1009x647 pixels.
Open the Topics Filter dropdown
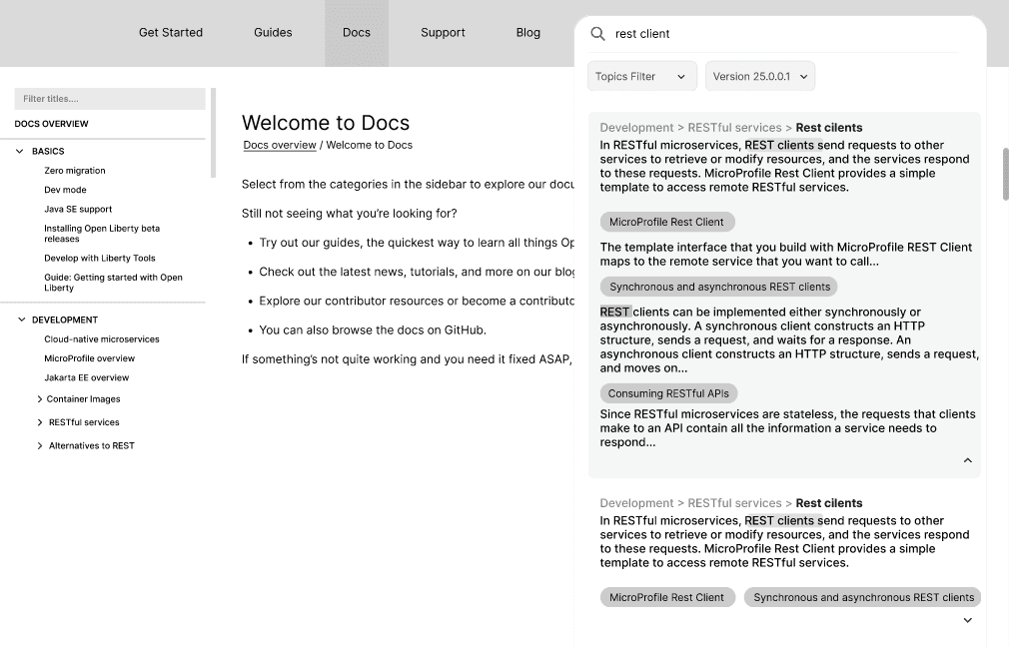(x=641, y=76)
